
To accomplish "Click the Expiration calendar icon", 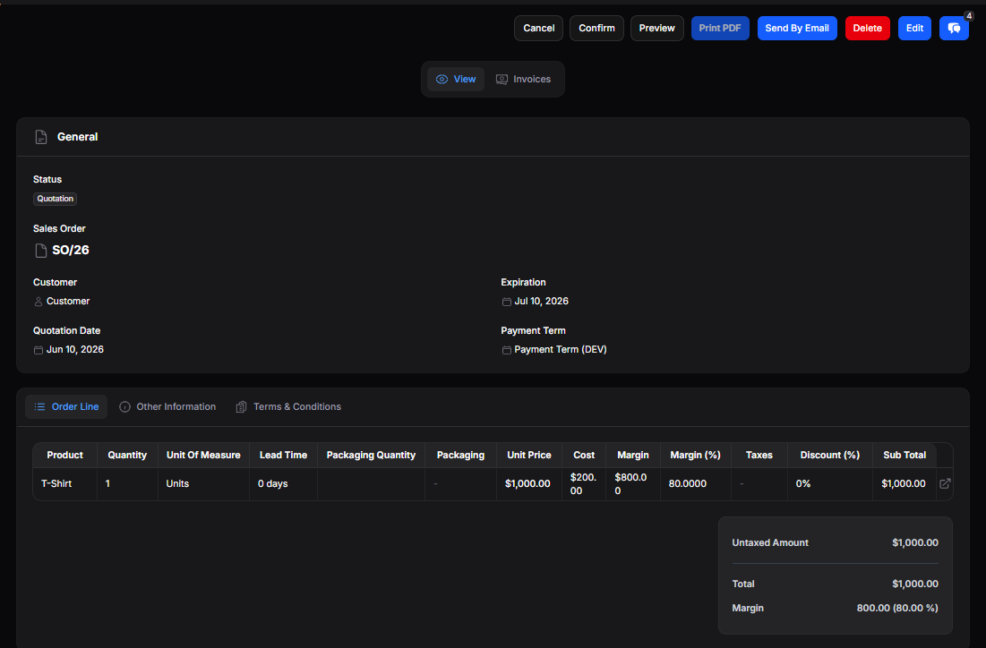I will pos(506,302).
